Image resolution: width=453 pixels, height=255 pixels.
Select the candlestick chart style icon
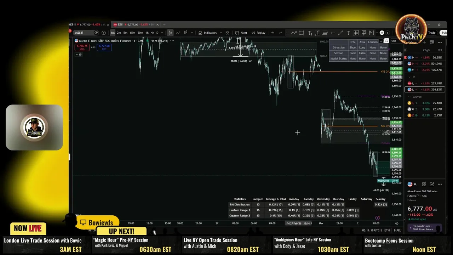[x=170, y=33]
